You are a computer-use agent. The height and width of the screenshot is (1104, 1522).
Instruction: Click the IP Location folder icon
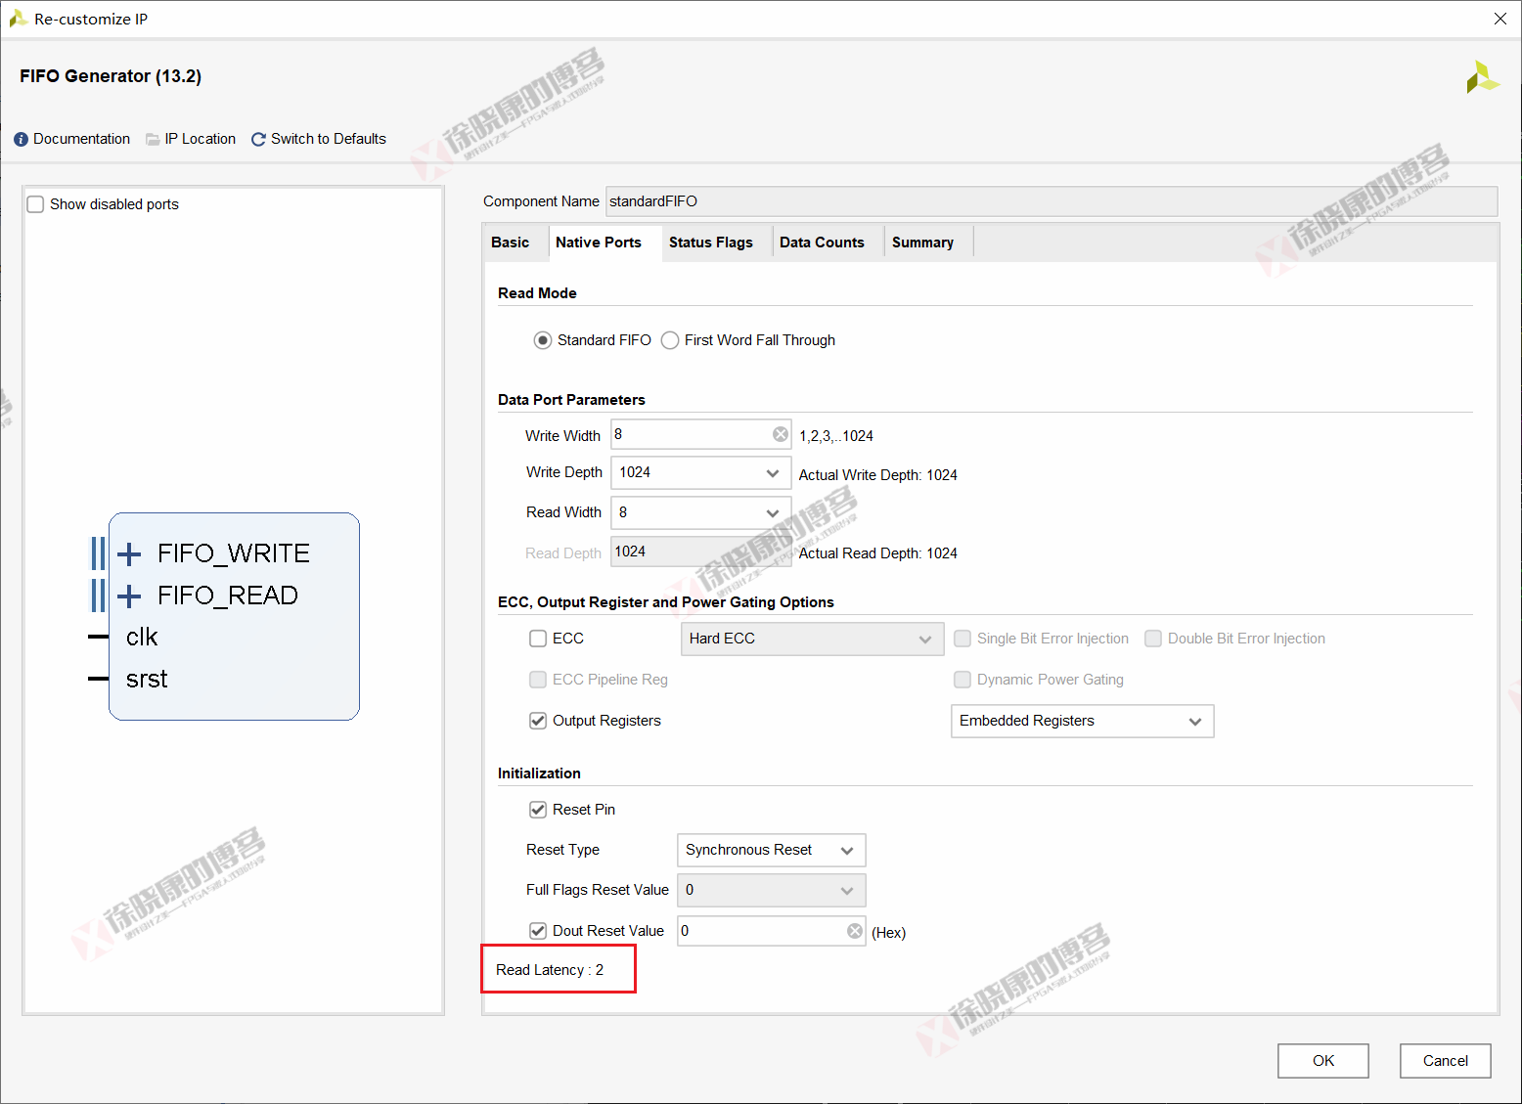point(153,140)
